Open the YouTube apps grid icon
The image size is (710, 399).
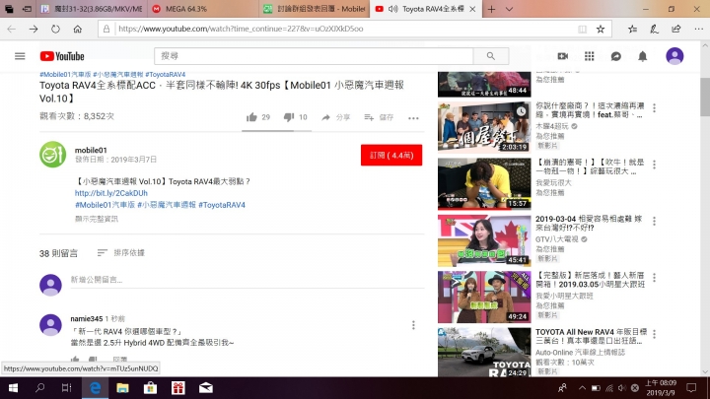pyautogui.click(x=589, y=56)
